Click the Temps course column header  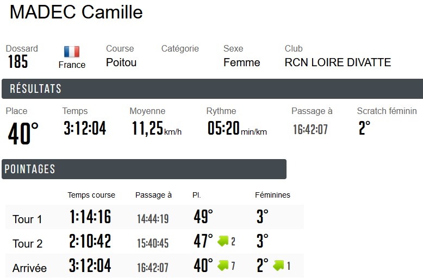click(91, 195)
